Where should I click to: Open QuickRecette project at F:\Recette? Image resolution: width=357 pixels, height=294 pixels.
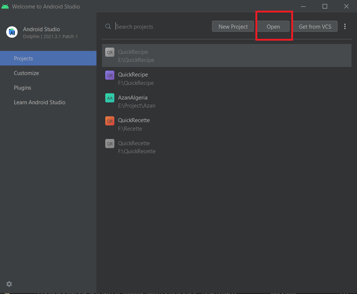coord(226,124)
